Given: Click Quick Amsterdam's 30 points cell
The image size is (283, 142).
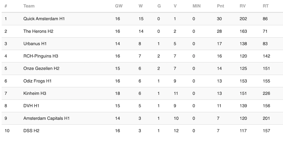Looking at the screenshot, I should point(219,19).
